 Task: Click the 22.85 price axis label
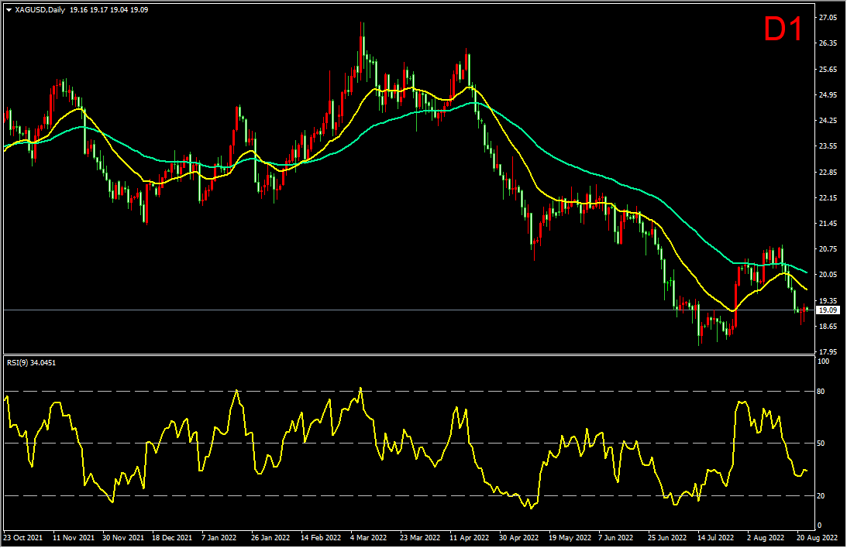828,172
